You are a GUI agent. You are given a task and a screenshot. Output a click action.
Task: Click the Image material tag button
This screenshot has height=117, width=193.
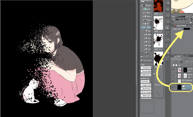pyautogui.click(x=146, y=85)
